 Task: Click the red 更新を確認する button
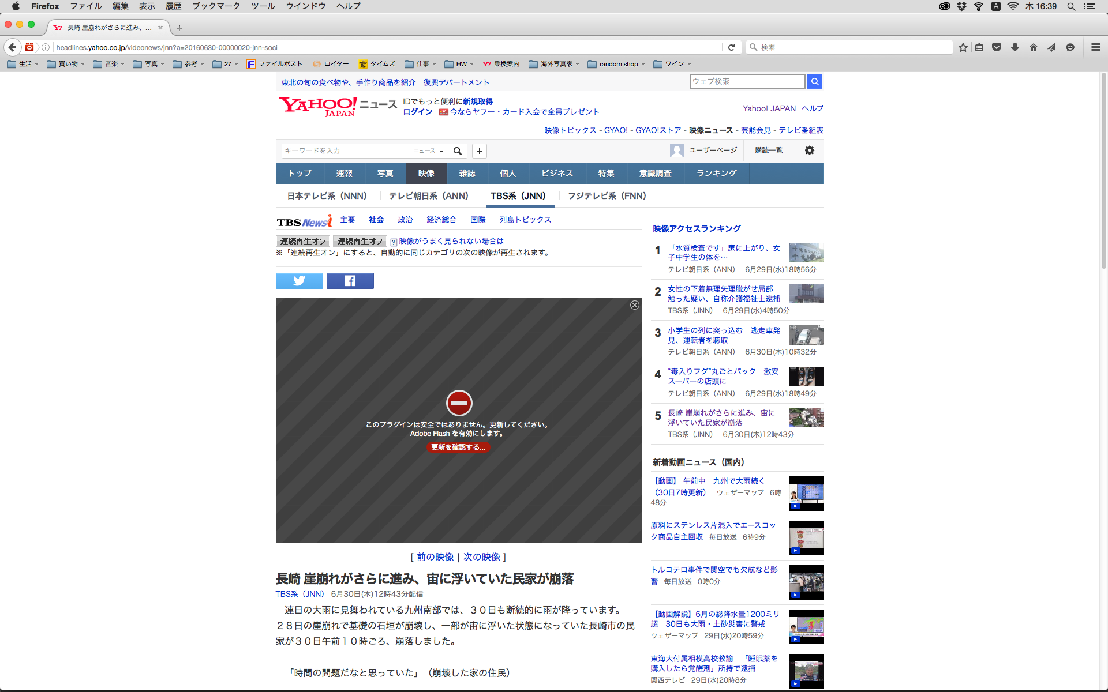[x=458, y=447]
